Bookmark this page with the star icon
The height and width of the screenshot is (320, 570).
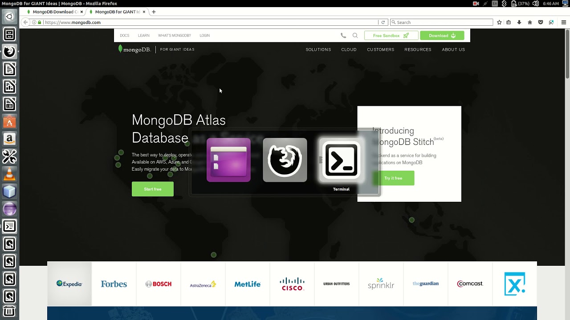point(499,22)
